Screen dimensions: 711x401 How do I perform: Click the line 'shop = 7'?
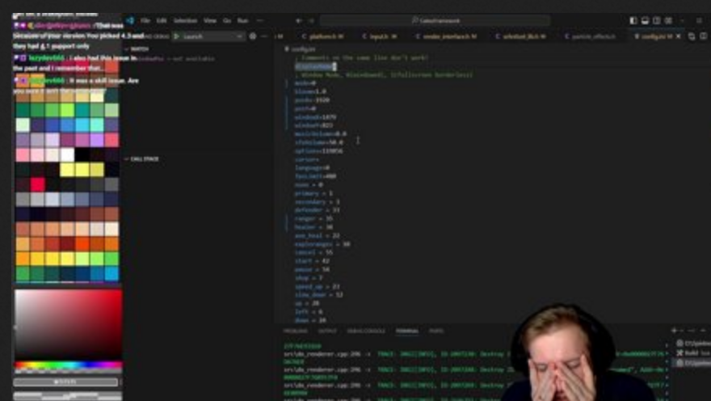pyautogui.click(x=309, y=278)
